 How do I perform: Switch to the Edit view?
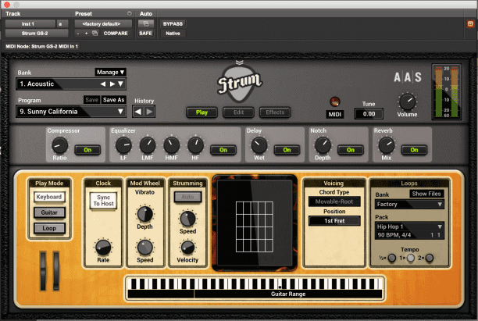[x=238, y=112]
